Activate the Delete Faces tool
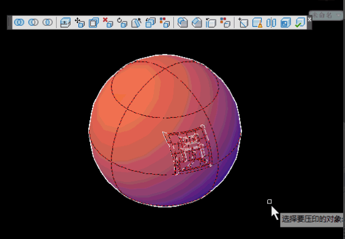Image resolution: width=345 pixels, height=239 pixels. (108, 23)
